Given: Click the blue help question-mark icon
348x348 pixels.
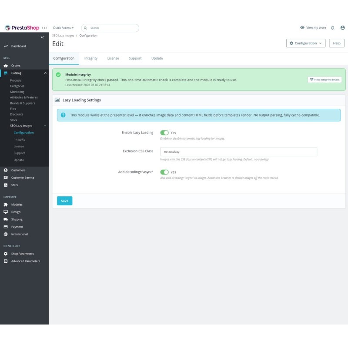Looking at the screenshot, I should [x=63, y=115].
